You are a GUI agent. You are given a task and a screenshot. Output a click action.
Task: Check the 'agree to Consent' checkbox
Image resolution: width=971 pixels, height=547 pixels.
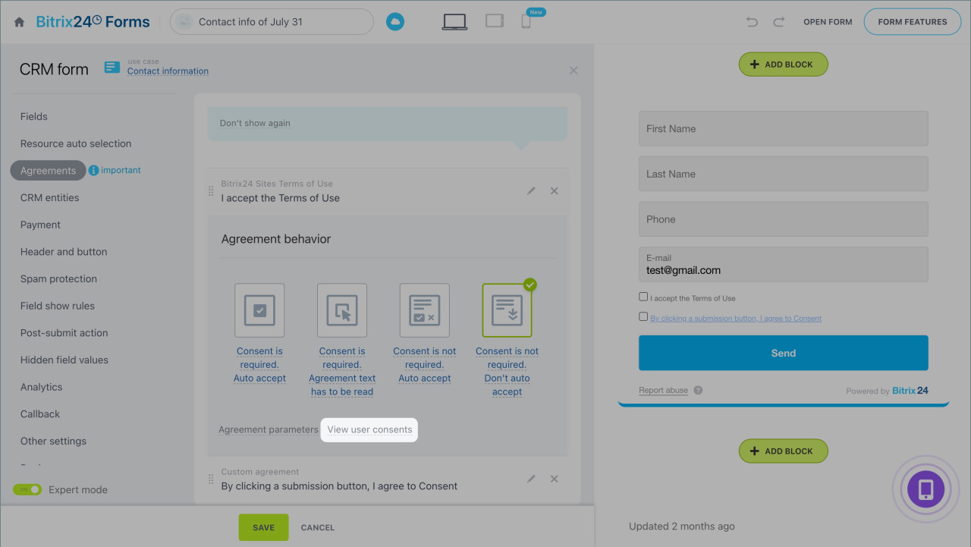643,317
